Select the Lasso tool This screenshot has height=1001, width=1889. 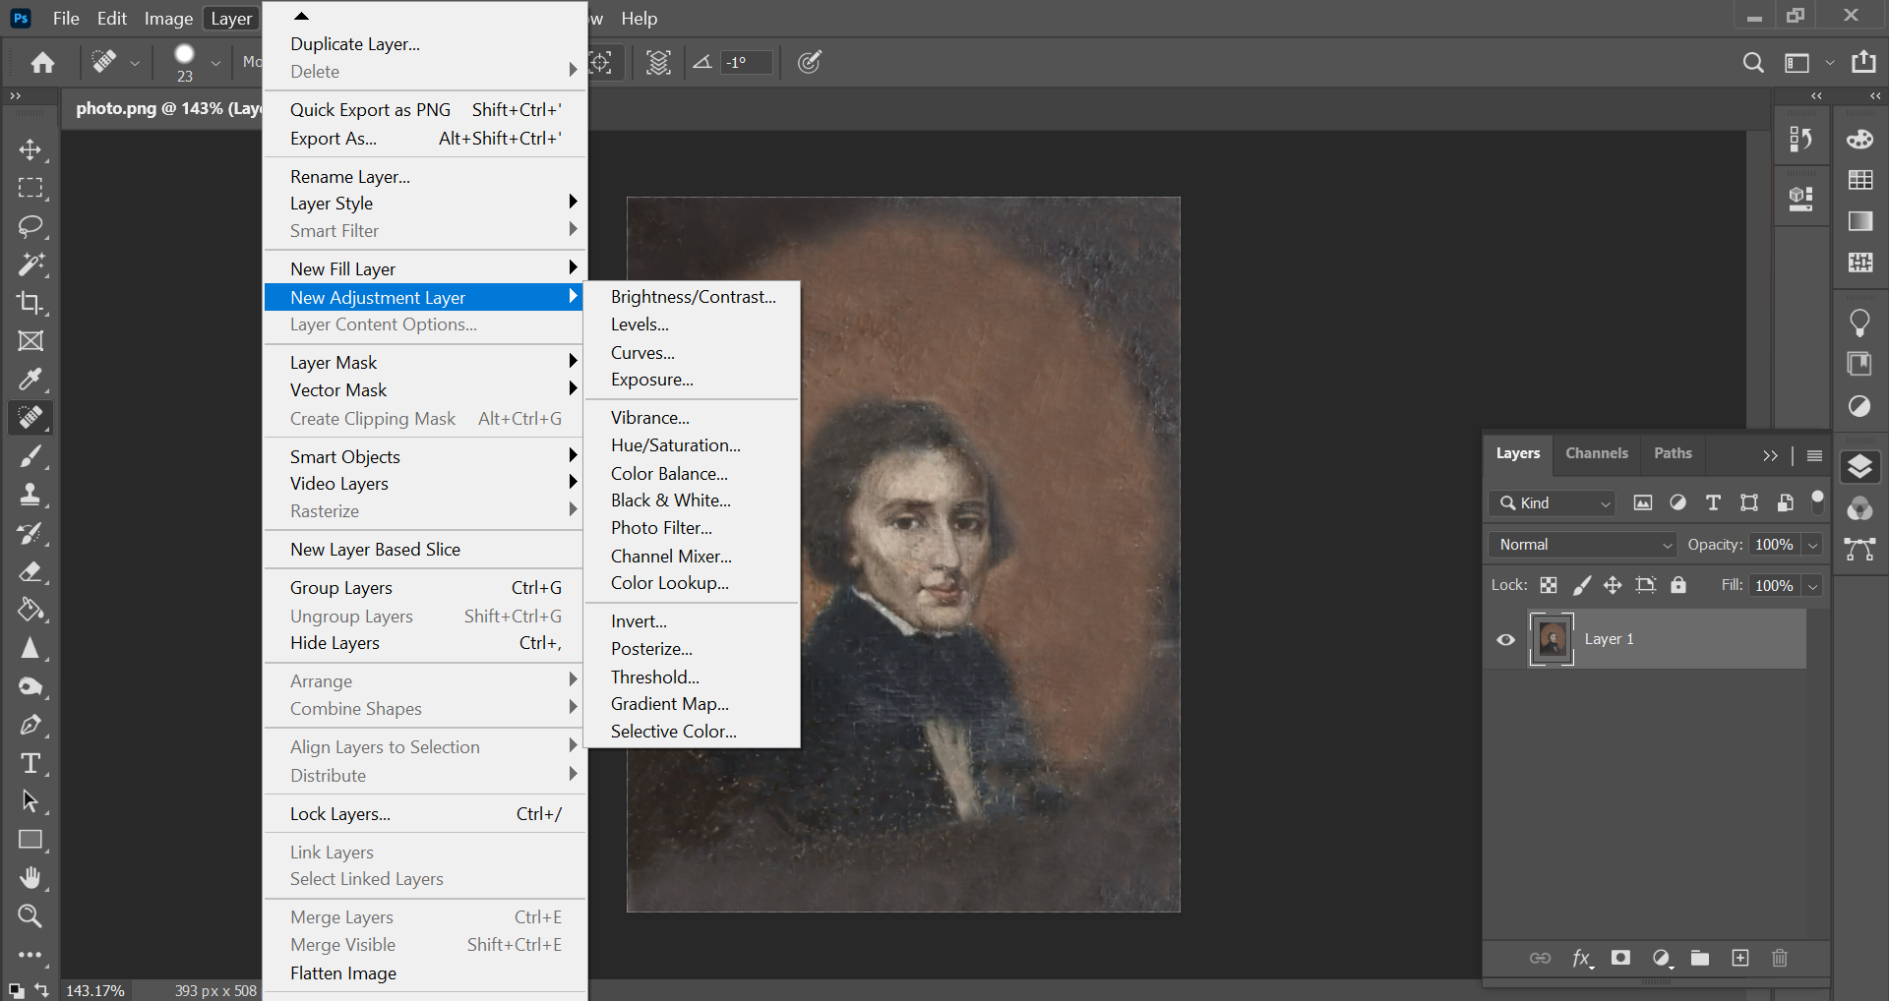coord(30,226)
